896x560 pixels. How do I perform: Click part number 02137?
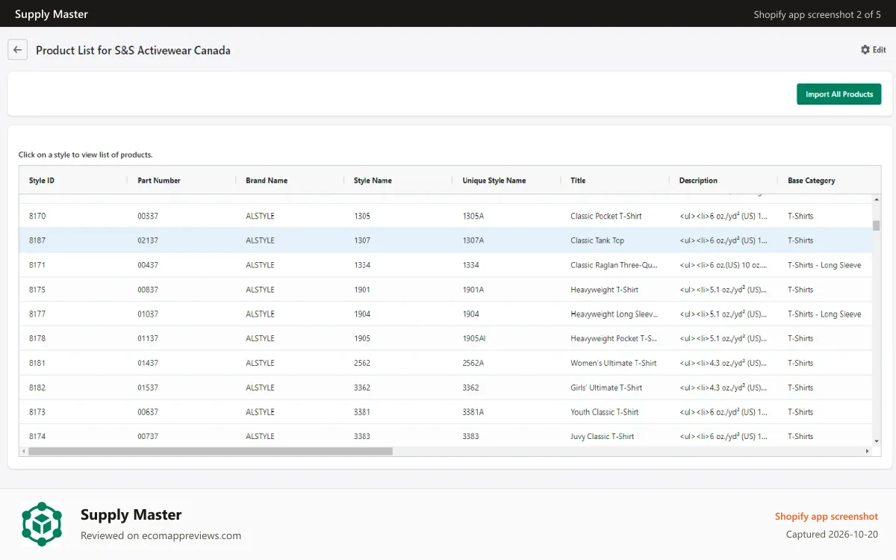[x=148, y=240]
